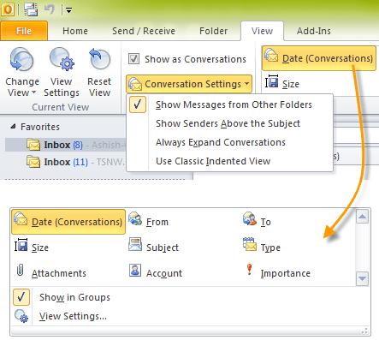Open Customize Quick Access Toolbar dropdown

(68, 10)
